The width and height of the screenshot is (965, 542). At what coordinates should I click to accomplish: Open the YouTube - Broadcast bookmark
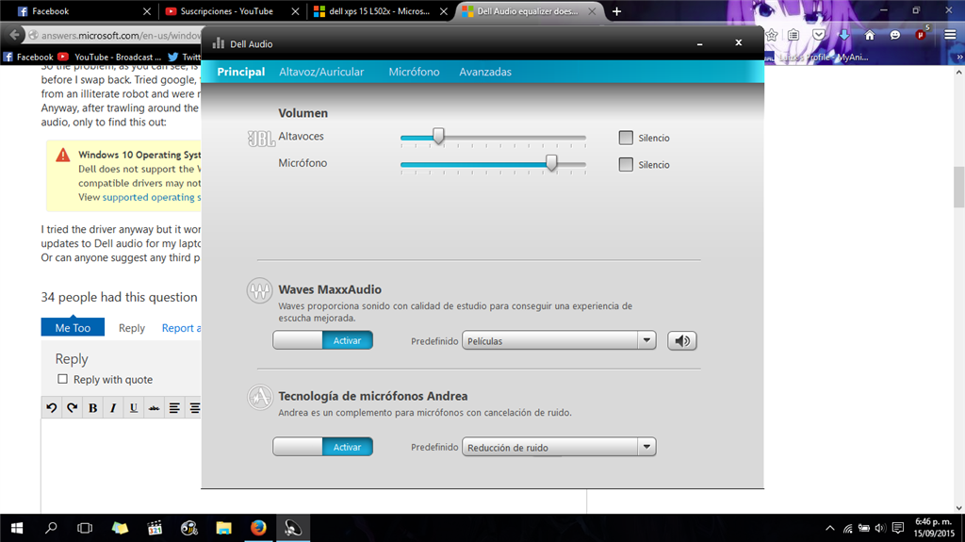tap(109, 57)
